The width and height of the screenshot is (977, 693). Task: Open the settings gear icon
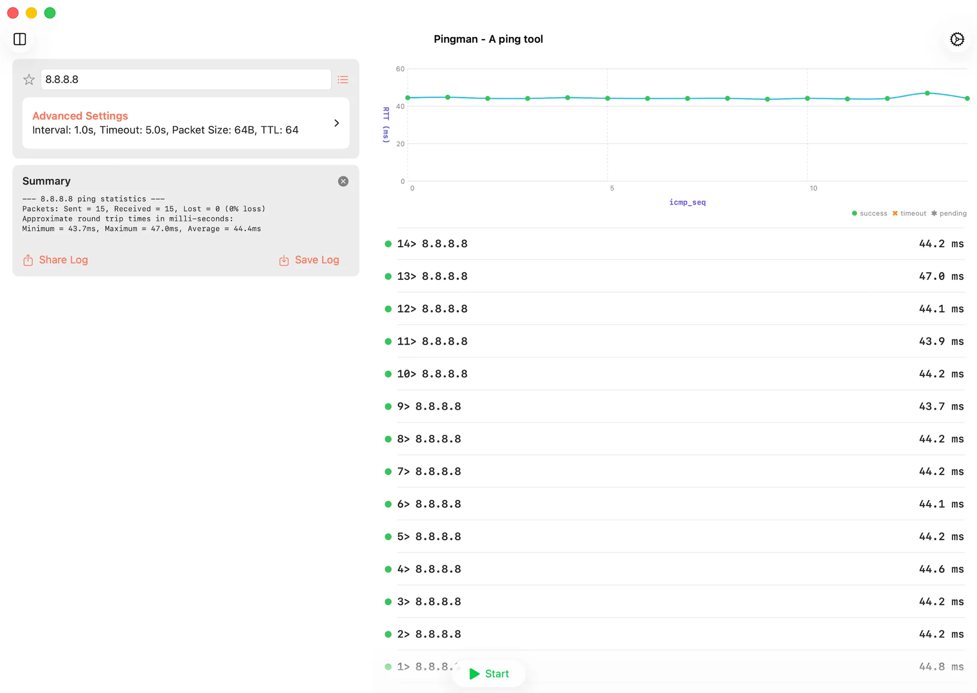(957, 39)
